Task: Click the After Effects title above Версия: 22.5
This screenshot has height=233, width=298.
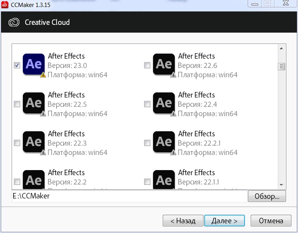Action: coord(66,95)
